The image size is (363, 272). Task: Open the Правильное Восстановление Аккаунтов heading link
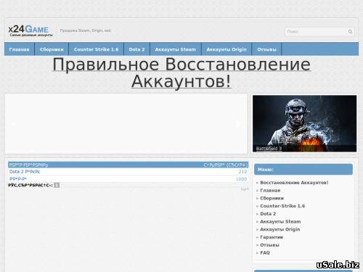(181, 73)
